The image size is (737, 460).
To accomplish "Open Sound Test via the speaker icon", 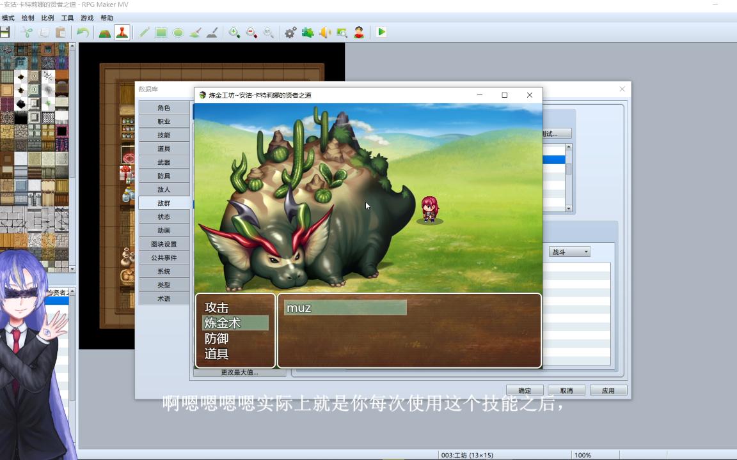I will tap(324, 32).
